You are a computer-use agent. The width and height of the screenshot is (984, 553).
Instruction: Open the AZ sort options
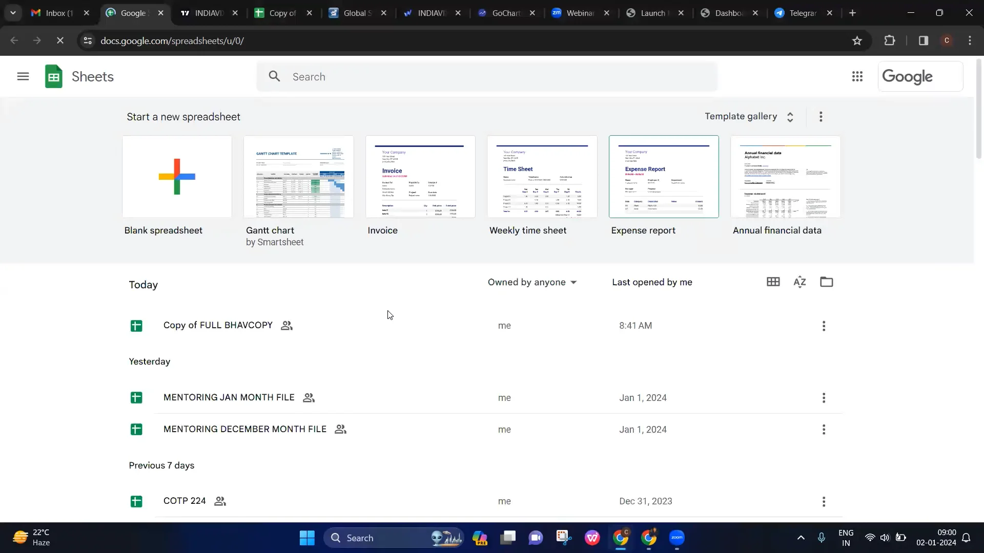(x=799, y=282)
